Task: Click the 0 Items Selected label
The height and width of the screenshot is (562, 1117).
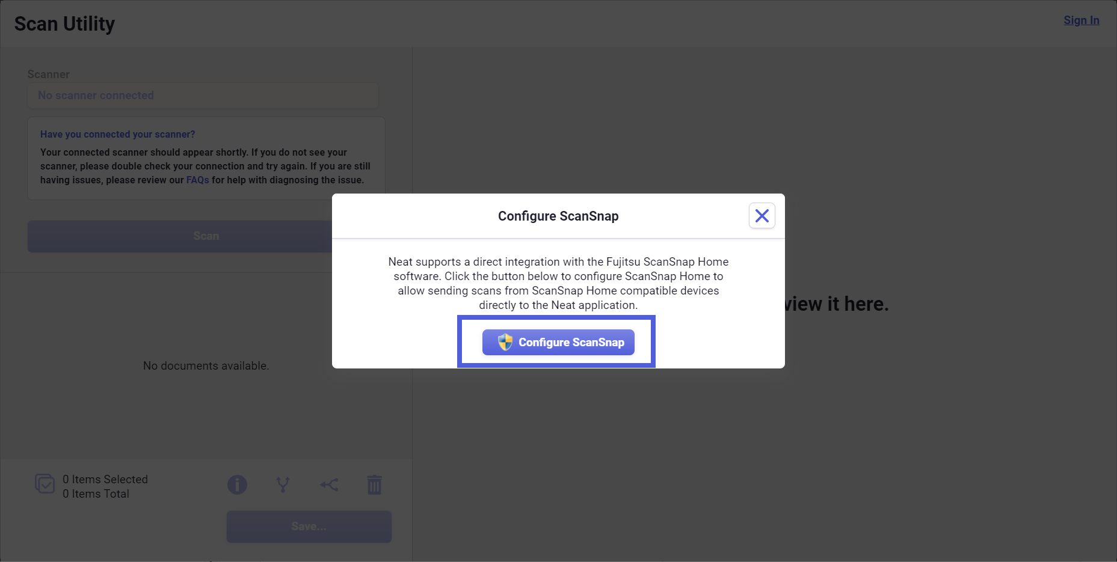Action: 105,479
